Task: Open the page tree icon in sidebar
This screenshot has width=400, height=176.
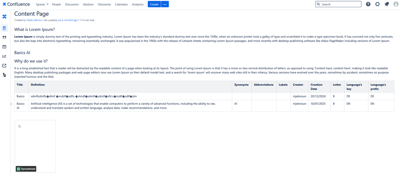Action: tap(4, 75)
